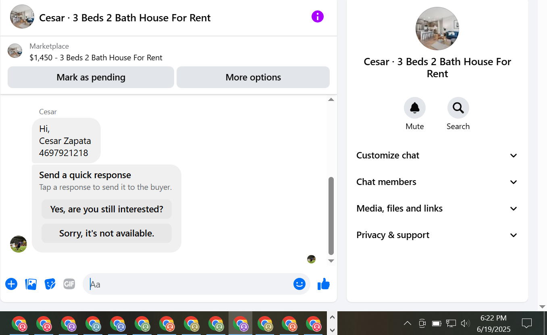Image resolution: width=547 pixels, height=335 pixels.
Task: Mute this conversation with the bell icon
Action: point(415,108)
